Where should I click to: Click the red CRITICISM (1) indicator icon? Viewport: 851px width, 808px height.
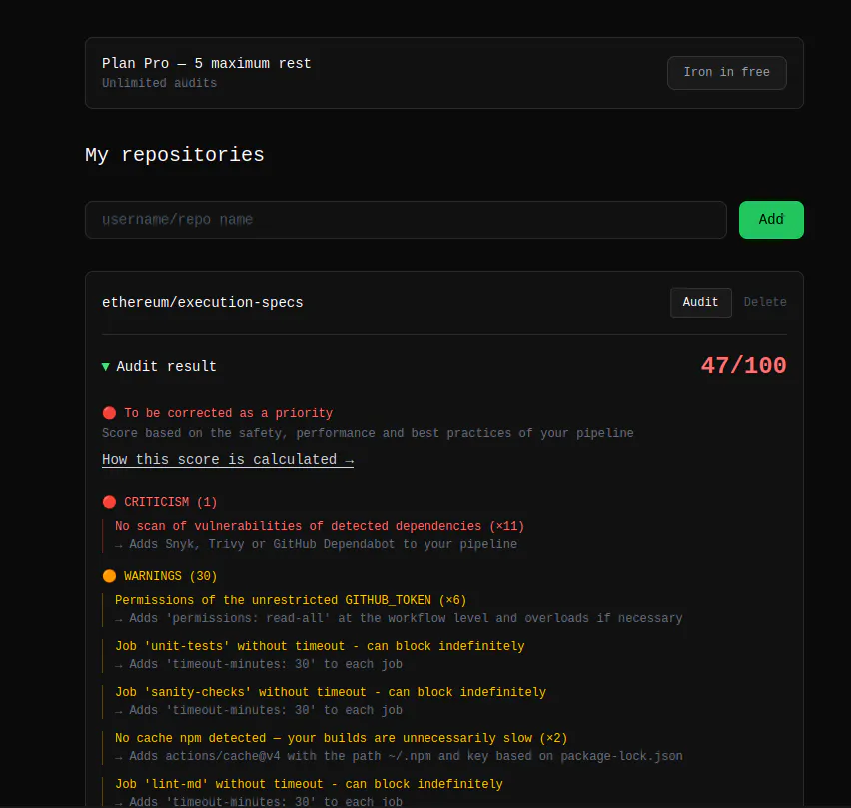click(109, 502)
